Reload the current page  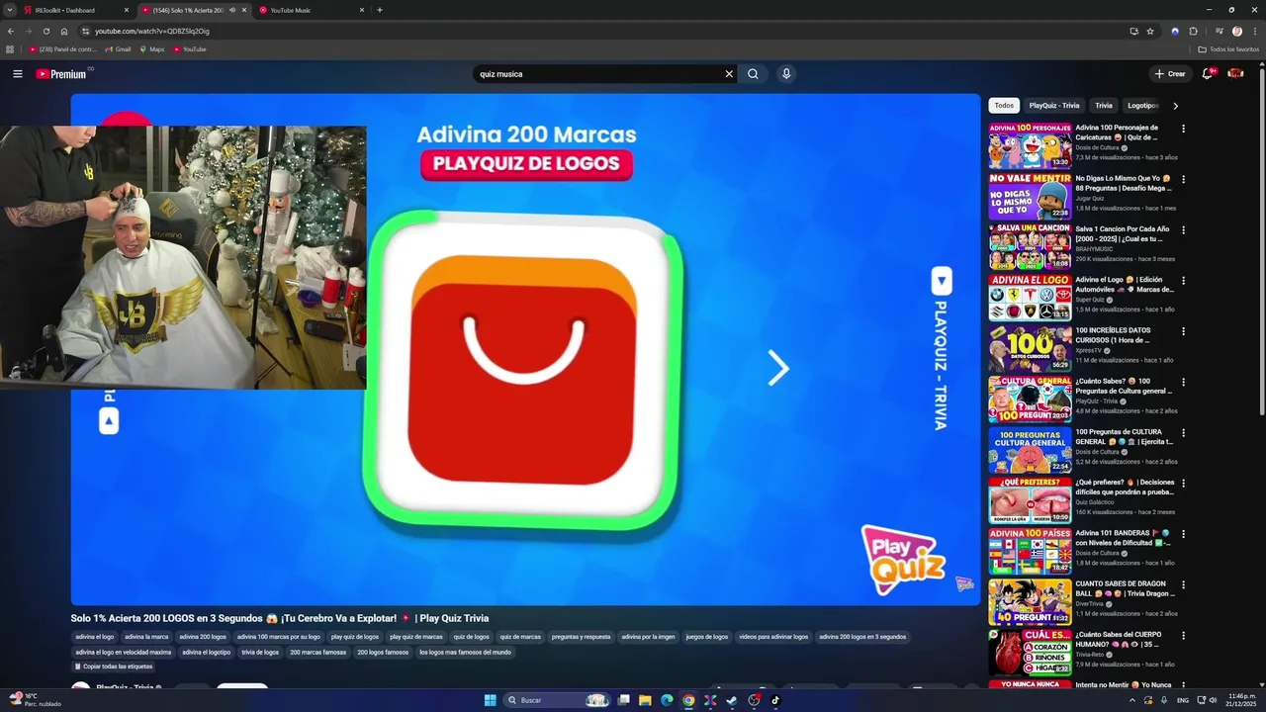(x=45, y=31)
